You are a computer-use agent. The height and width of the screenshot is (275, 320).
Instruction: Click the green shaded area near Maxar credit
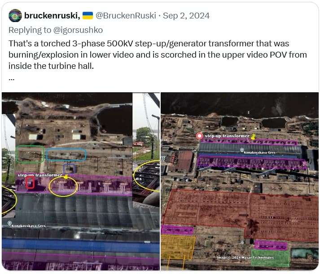click(270, 258)
